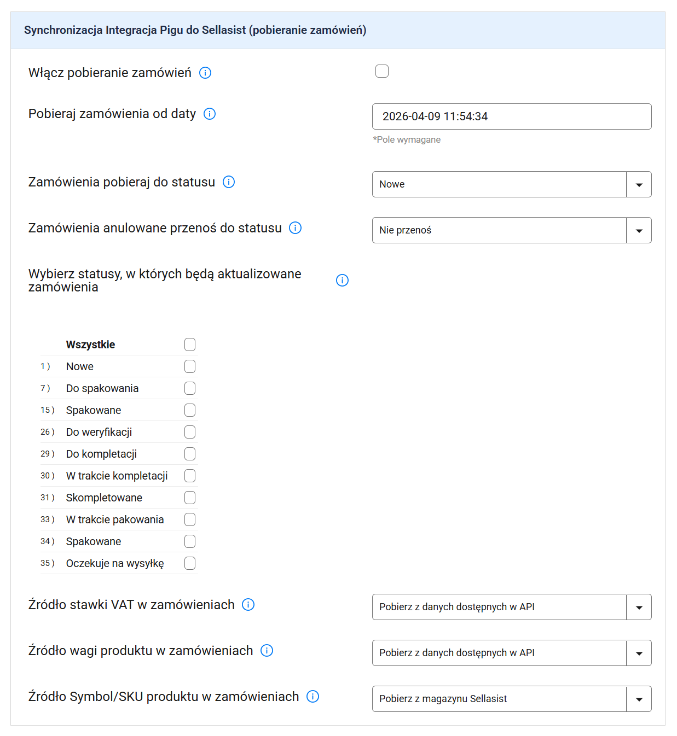Toggle the W trakcie kompletacji checkbox

pyautogui.click(x=190, y=476)
